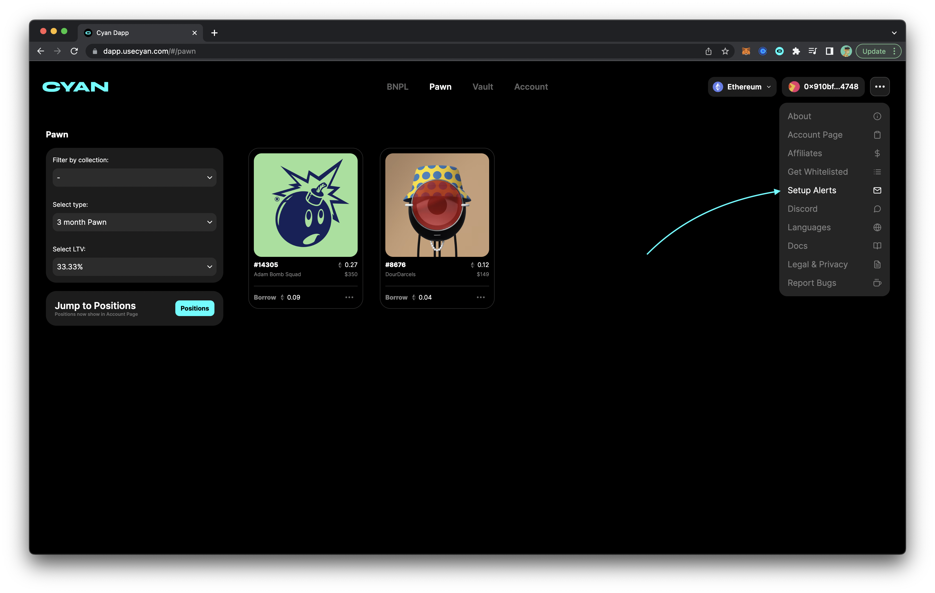Click the 0x910bf...4748 wallet address button
Screen dimensions: 935x593
[x=823, y=87]
